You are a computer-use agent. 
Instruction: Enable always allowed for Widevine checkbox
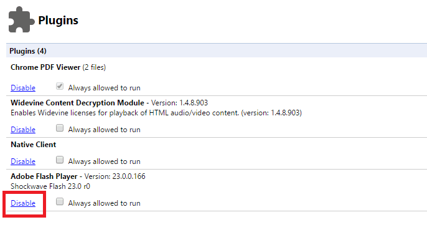click(x=60, y=129)
